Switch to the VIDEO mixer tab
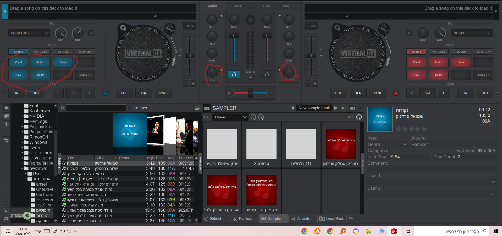Screen dimensions: 502x236 238,6
